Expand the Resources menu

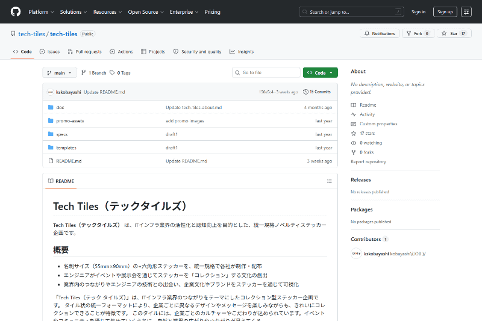coord(108,12)
